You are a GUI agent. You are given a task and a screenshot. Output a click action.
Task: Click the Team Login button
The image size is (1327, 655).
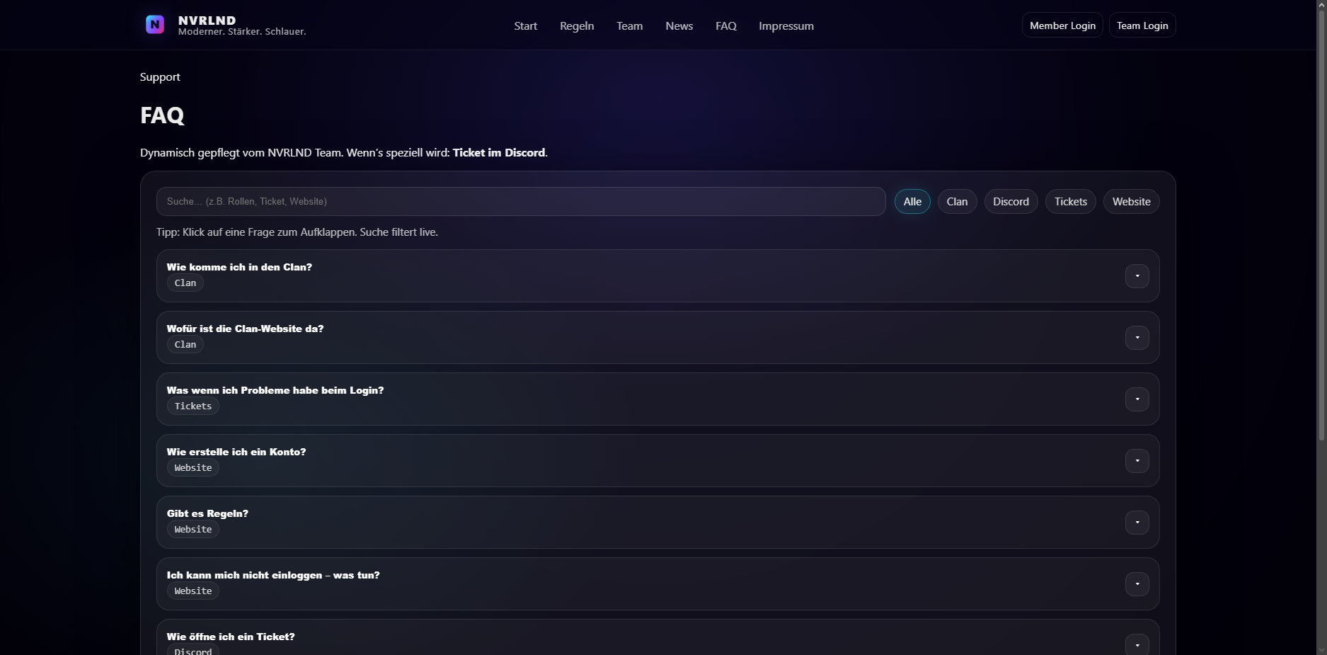[x=1142, y=25]
